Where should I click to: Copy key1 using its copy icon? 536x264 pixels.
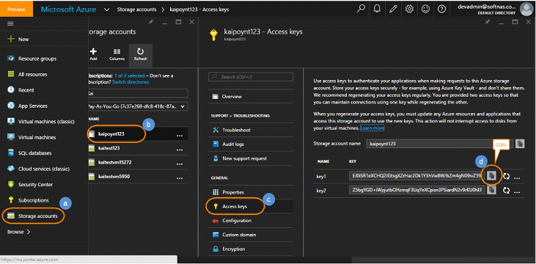pyautogui.click(x=491, y=176)
